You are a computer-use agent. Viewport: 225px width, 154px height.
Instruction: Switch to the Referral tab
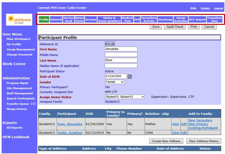tap(56, 20)
